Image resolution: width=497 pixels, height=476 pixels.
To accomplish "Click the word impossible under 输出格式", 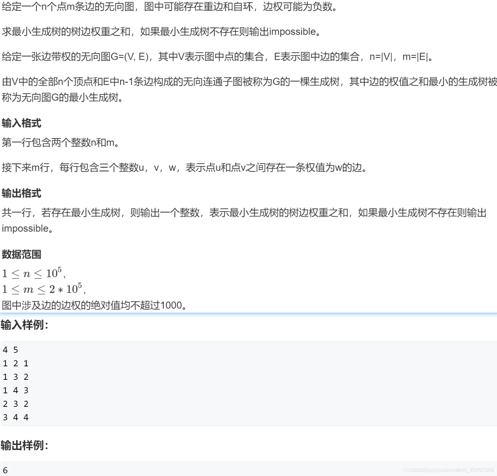I will coord(25,229).
